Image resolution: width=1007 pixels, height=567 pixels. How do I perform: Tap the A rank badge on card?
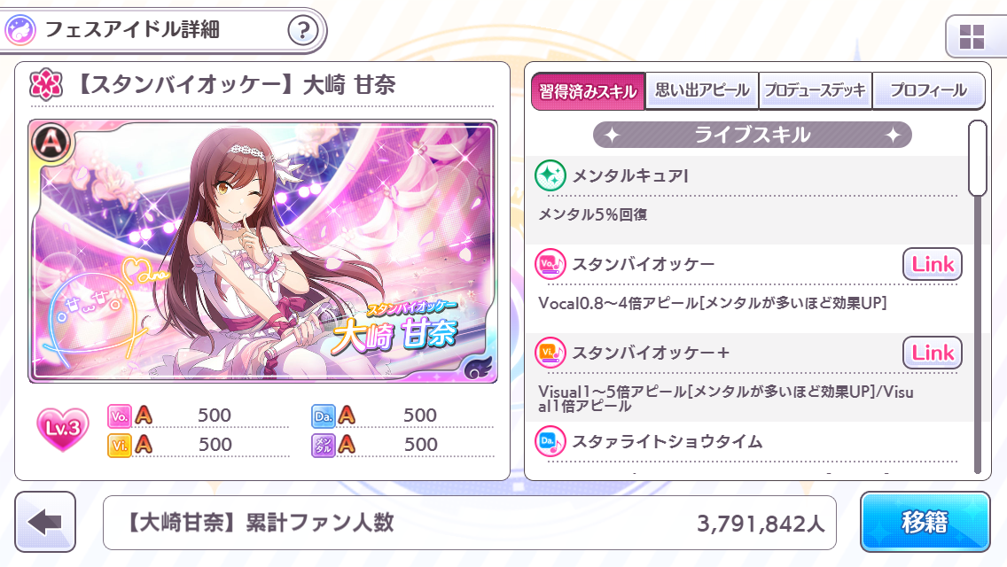pos(51,142)
